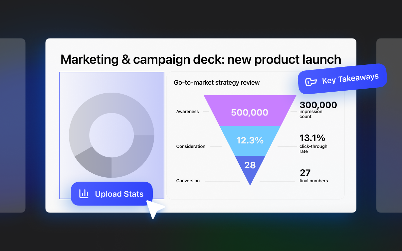402x251 pixels.
Task: Click the 'click-through rate' caption
Action: 313,149
